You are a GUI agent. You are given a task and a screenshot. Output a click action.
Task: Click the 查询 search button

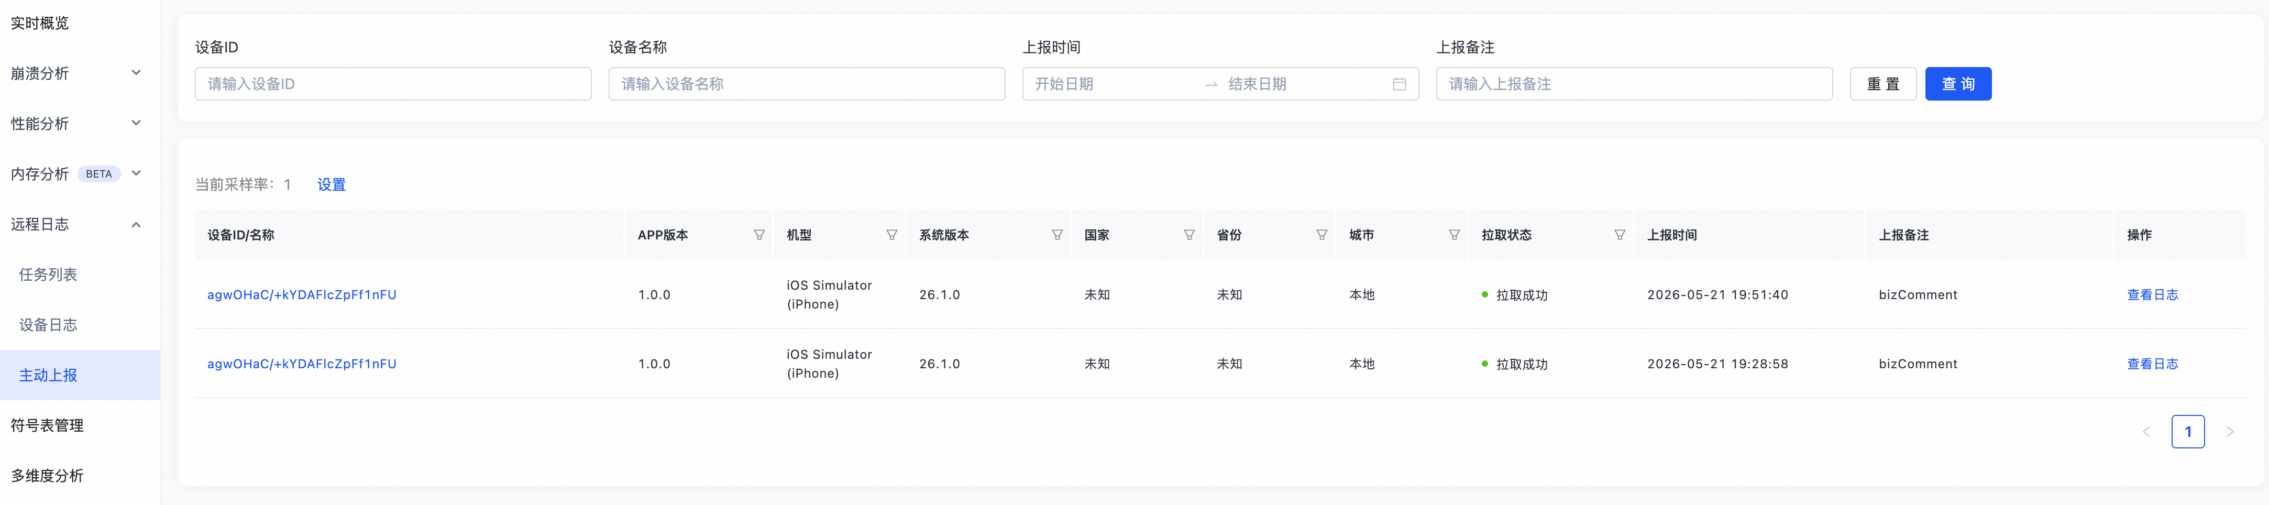click(x=1957, y=85)
